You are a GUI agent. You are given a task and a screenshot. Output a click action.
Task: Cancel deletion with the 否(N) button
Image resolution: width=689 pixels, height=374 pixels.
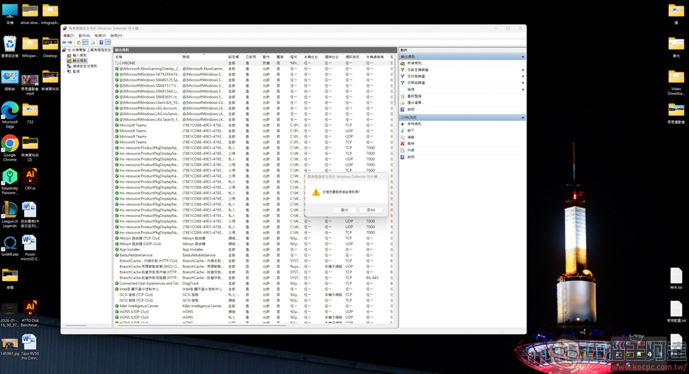371,210
